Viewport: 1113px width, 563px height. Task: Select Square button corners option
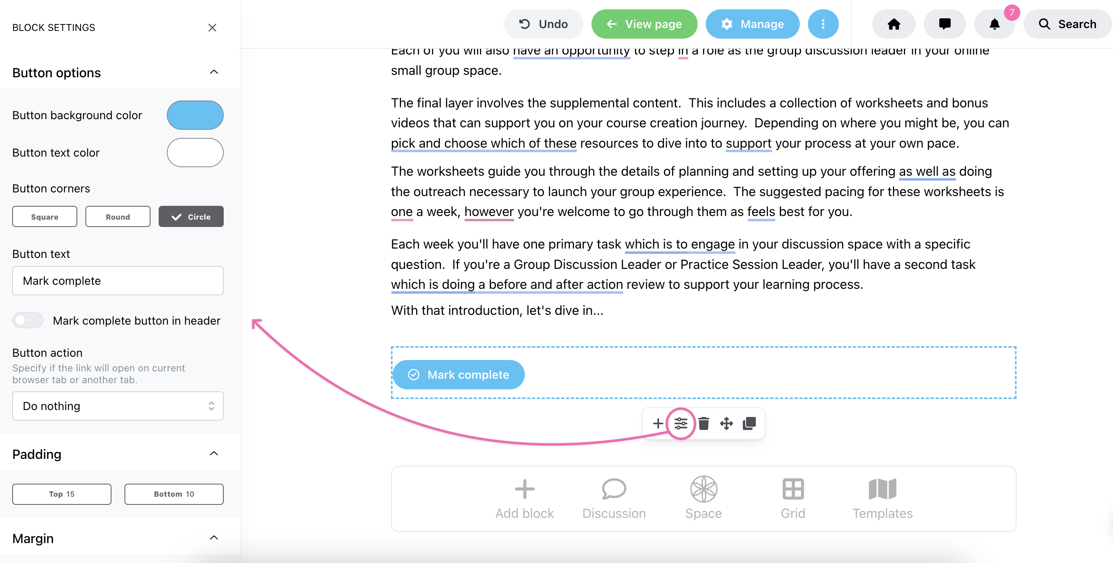[x=44, y=216]
